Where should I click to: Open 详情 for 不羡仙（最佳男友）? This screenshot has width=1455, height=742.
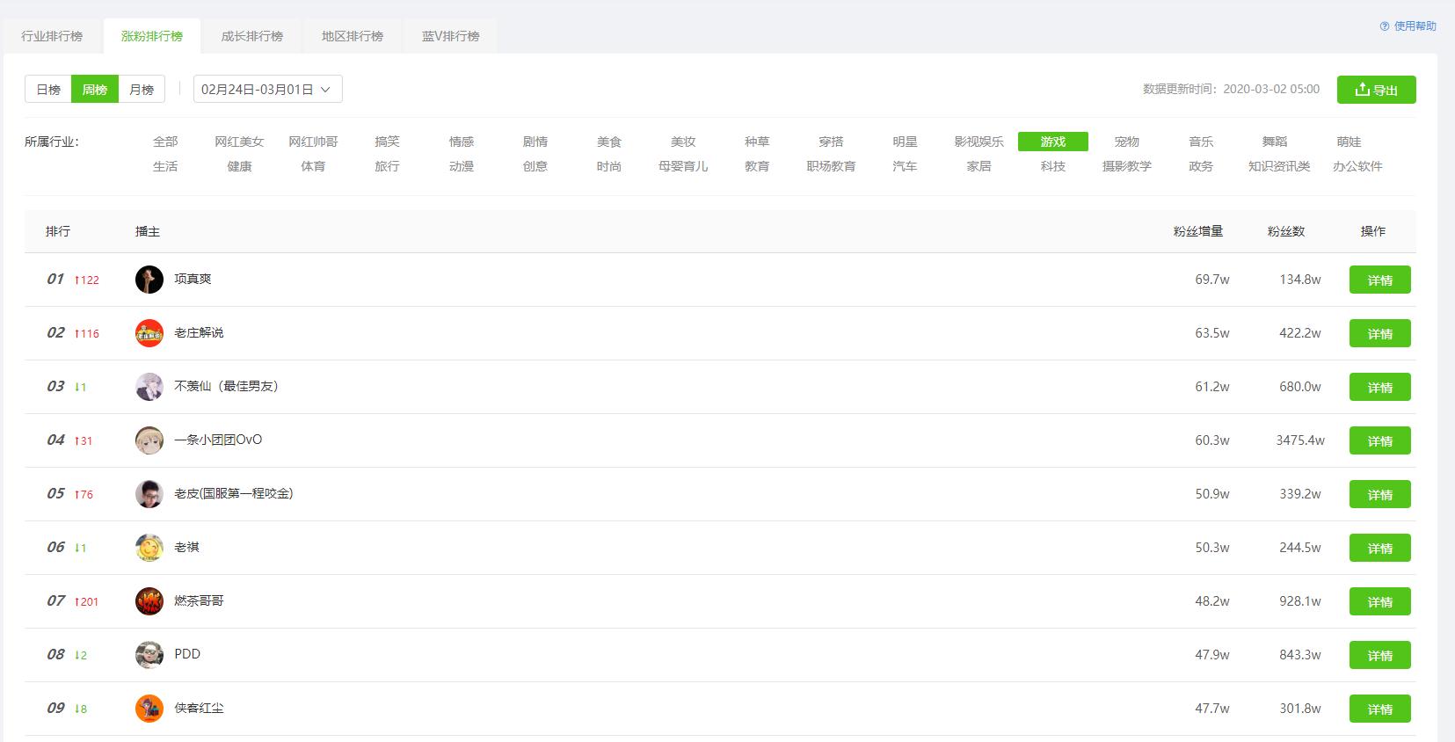point(1380,388)
